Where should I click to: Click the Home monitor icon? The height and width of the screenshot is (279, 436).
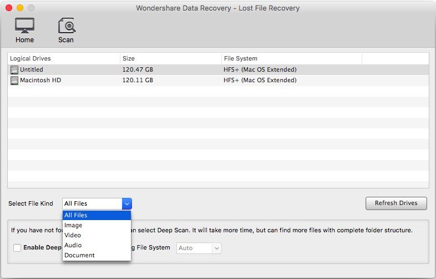pyautogui.click(x=24, y=26)
